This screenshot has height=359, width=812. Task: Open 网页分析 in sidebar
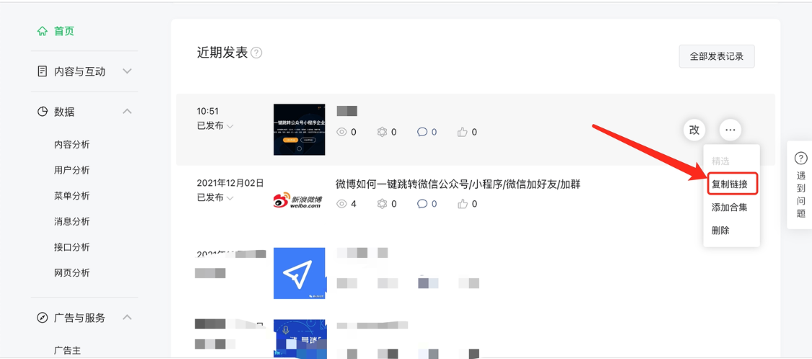71,272
